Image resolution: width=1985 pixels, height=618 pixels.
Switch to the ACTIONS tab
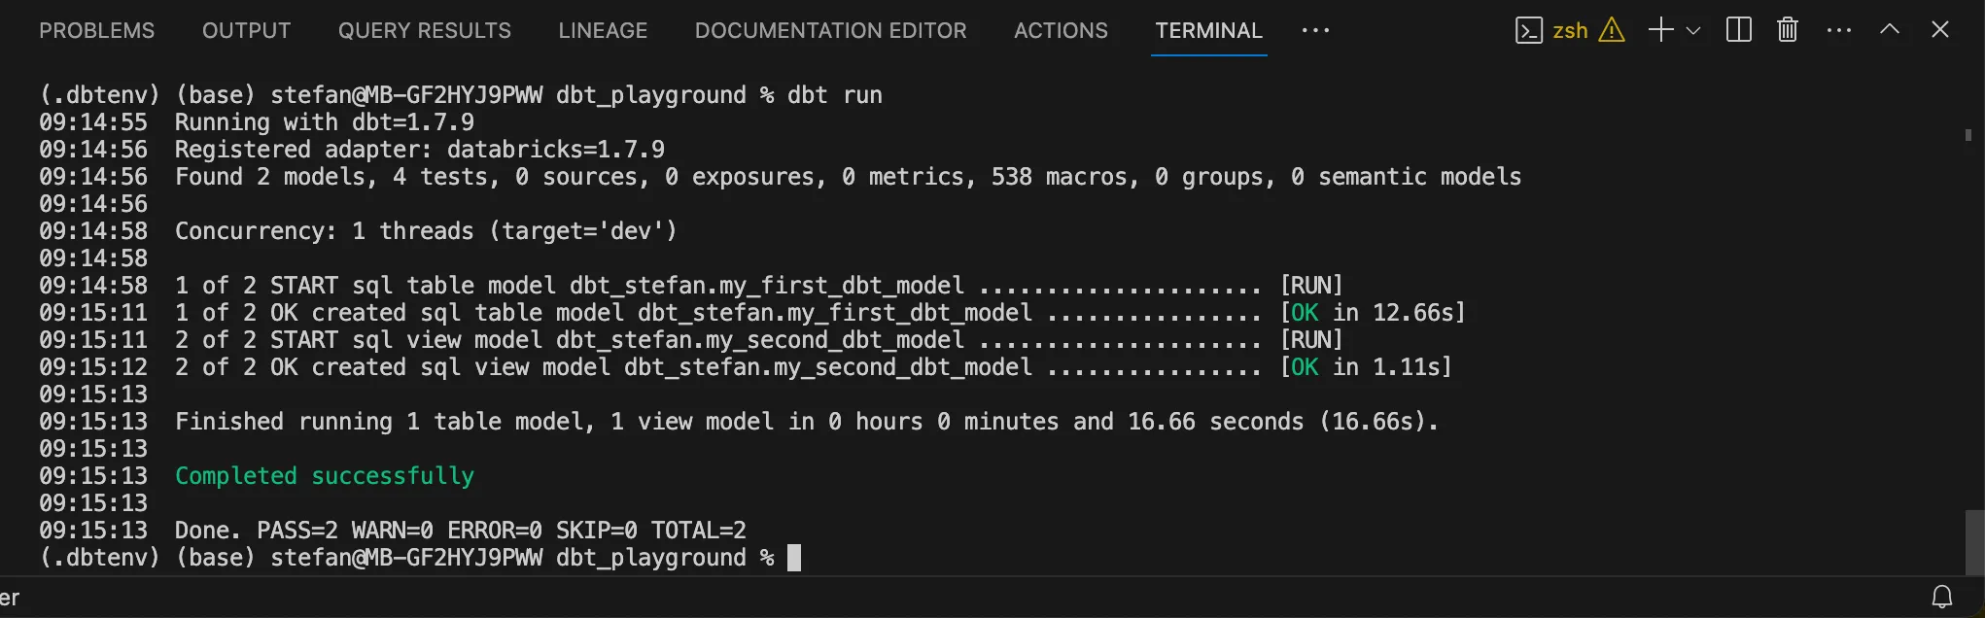pos(1061,31)
